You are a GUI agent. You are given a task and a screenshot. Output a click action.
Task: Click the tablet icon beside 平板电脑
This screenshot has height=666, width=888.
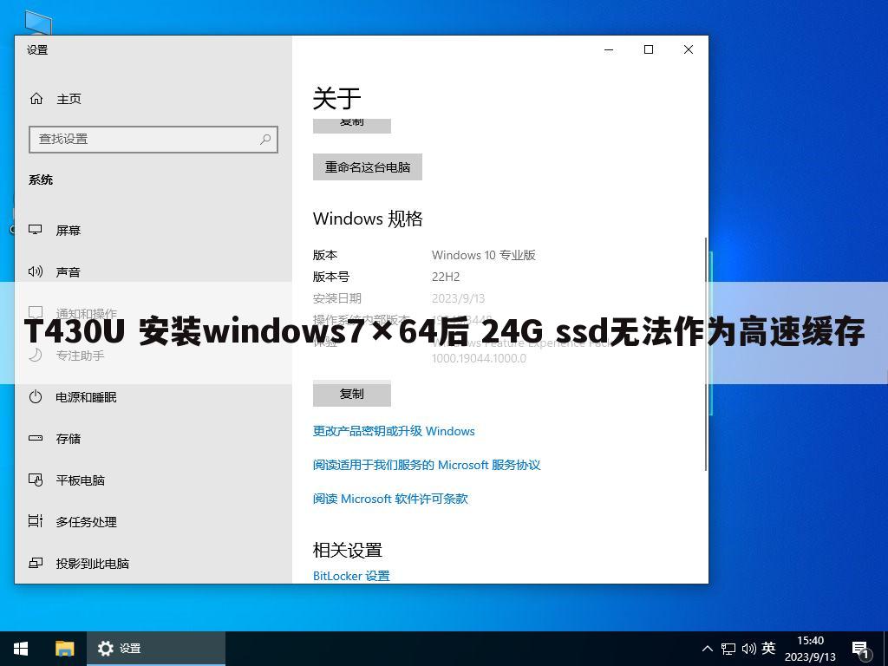pos(35,480)
